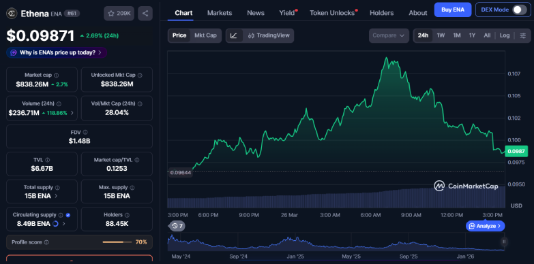The height and width of the screenshot is (264, 534).
Task: Expand Circulating supply details chevron
Action: point(64,224)
